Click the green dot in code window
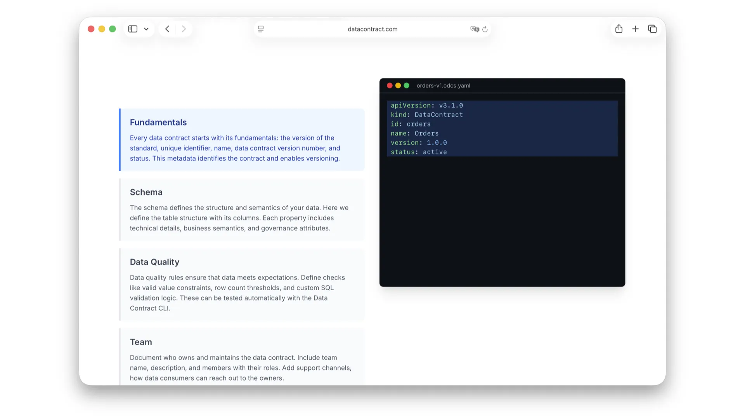Image resolution: width=745 pixels, height=419 pixels. tap(406, 86)
